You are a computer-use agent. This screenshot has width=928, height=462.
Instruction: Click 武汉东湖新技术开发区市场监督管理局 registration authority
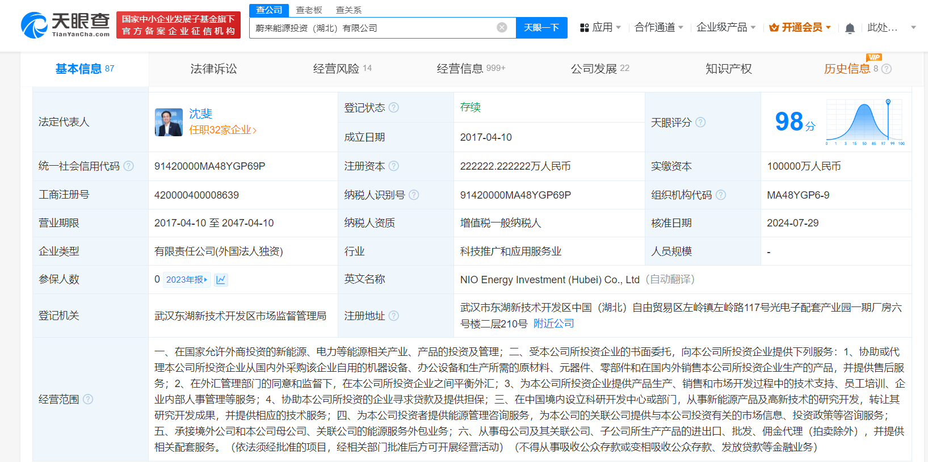(241, 316)
